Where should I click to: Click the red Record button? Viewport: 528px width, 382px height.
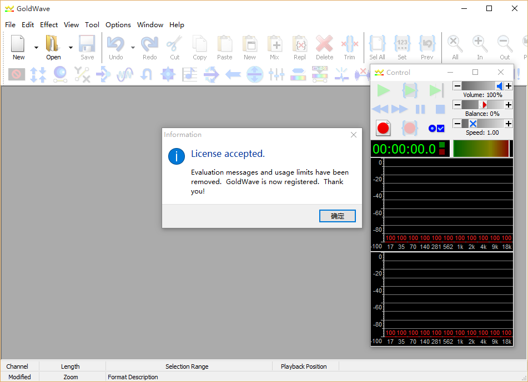[383, 128]
